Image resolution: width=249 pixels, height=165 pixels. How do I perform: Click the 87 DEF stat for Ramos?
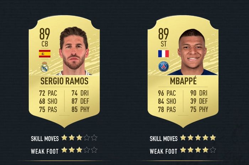point(80,101)
